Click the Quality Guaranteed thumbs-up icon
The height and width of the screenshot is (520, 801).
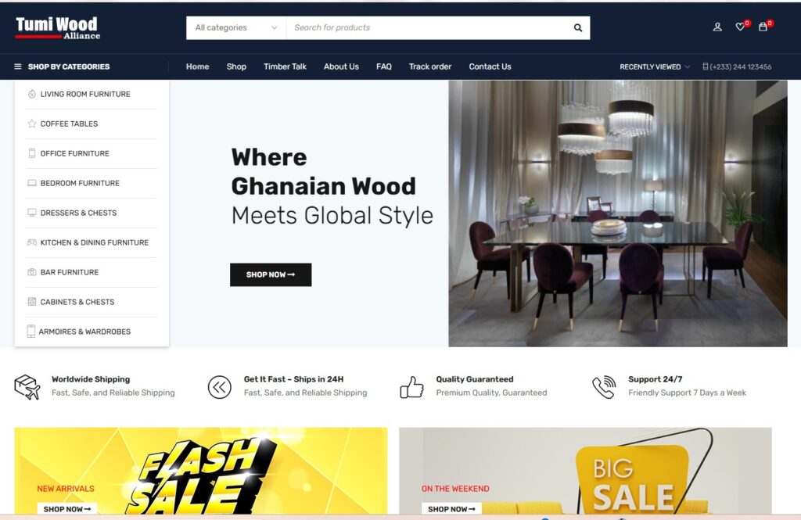(411, 387)
